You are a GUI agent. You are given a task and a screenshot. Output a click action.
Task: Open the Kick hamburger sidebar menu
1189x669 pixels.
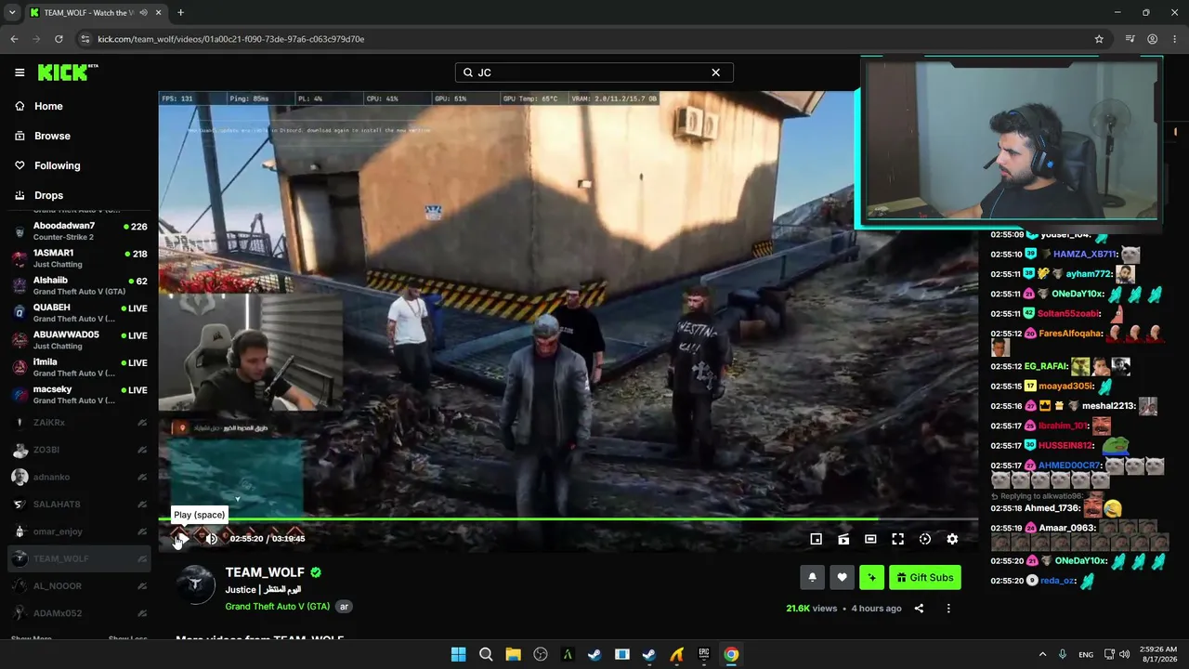point(20,72)
